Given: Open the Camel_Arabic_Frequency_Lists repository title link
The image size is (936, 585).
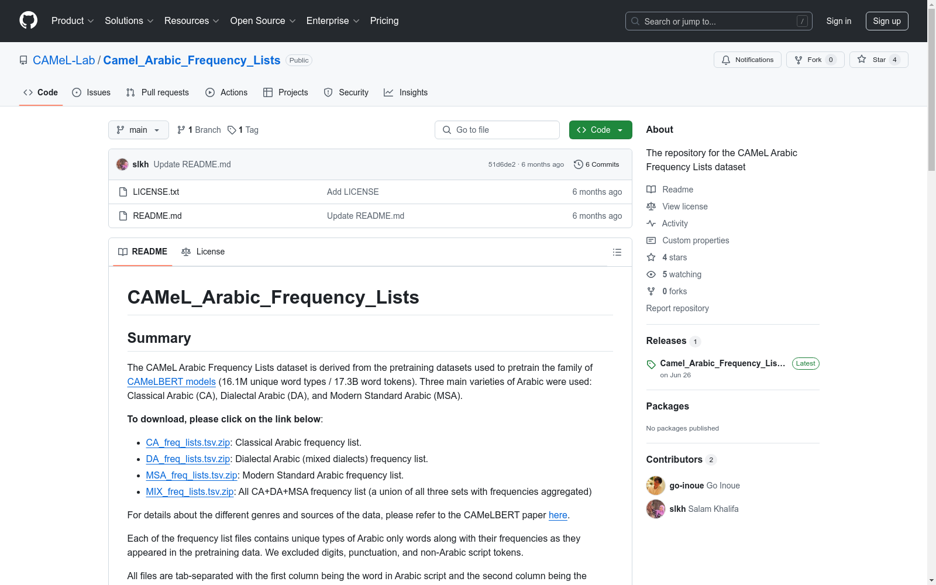Looking at the screenshot, I should coord(192,60).
